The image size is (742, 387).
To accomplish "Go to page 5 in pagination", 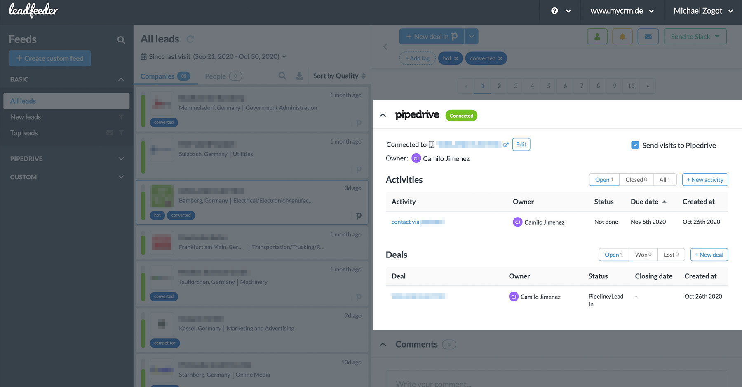I will [549, 86].
